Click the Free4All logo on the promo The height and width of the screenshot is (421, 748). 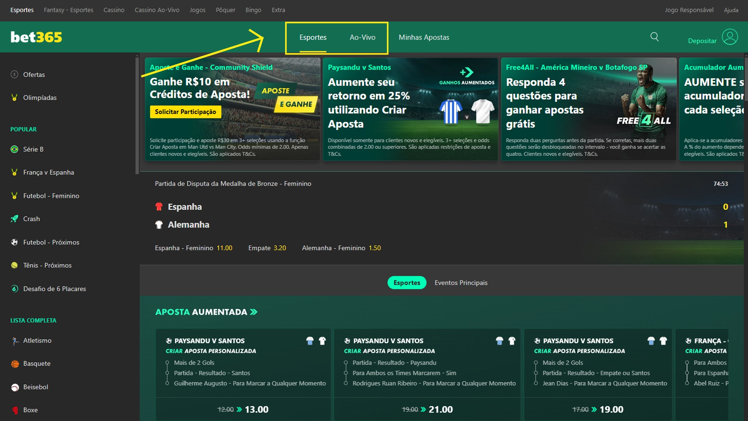coord(644,120)
